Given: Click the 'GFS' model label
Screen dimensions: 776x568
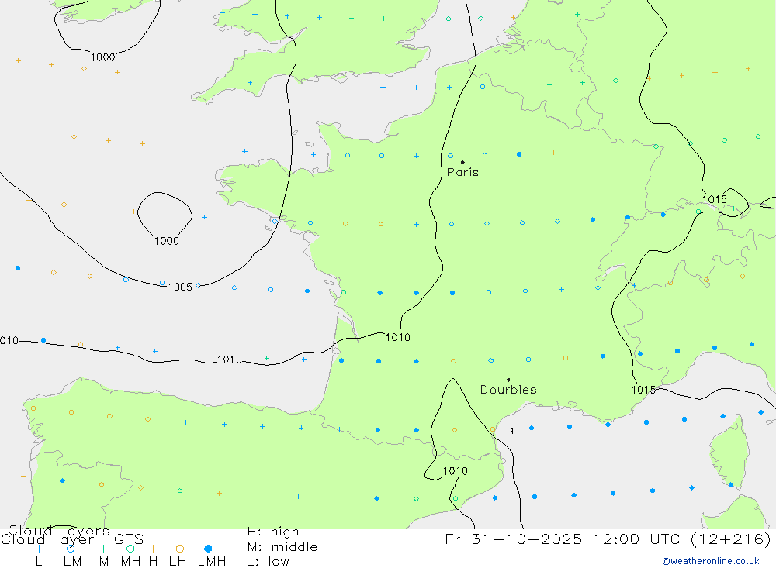Looking at the screenshot, I should point(129,539).
